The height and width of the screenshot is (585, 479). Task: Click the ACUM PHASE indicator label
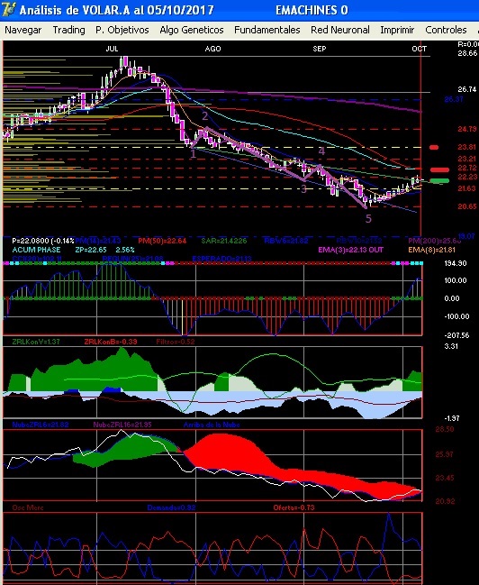point(36,250)
